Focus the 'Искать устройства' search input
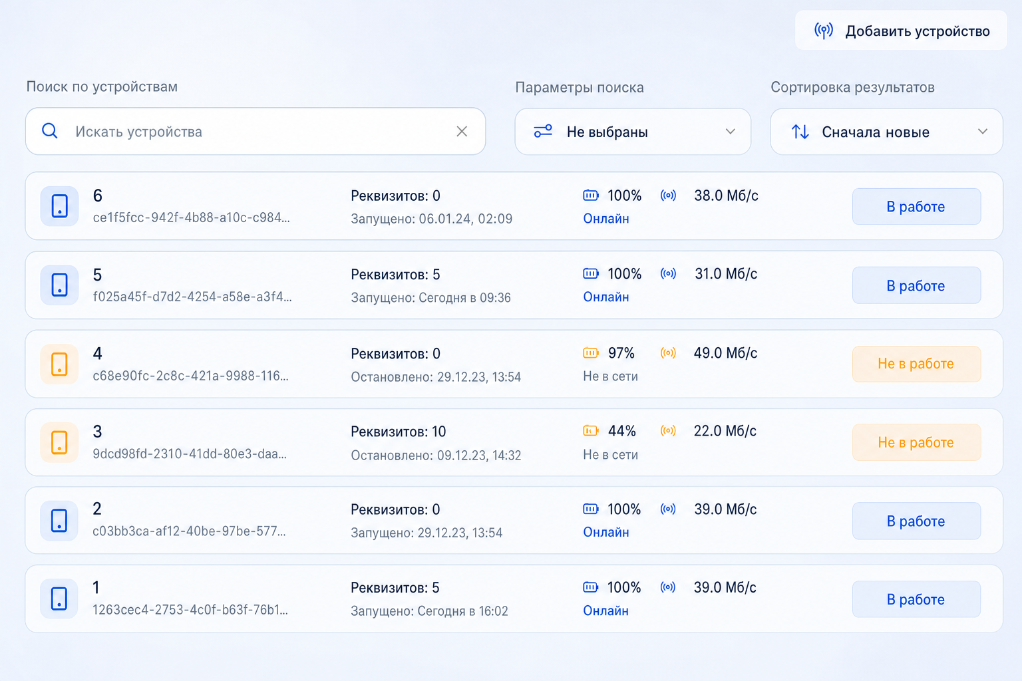 pyautogui.click(x=255, y=132)
